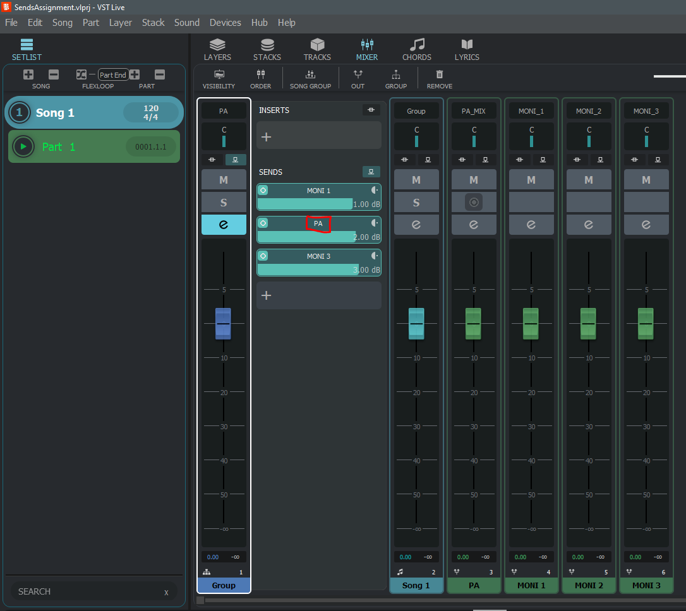
Task: Add a new send with plus button
Action: pos(267,295)
